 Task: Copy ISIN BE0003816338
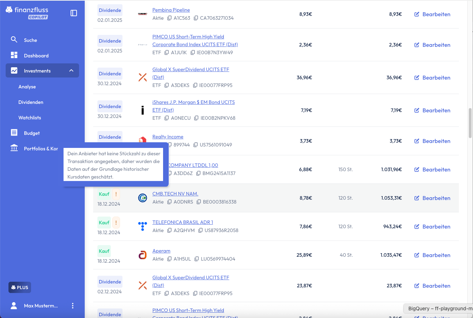pos(199,202)
